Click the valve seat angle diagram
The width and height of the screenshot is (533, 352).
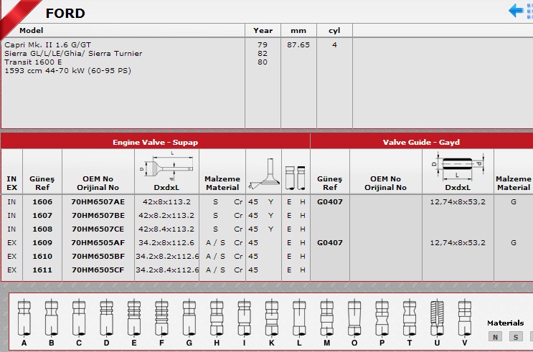265,173
